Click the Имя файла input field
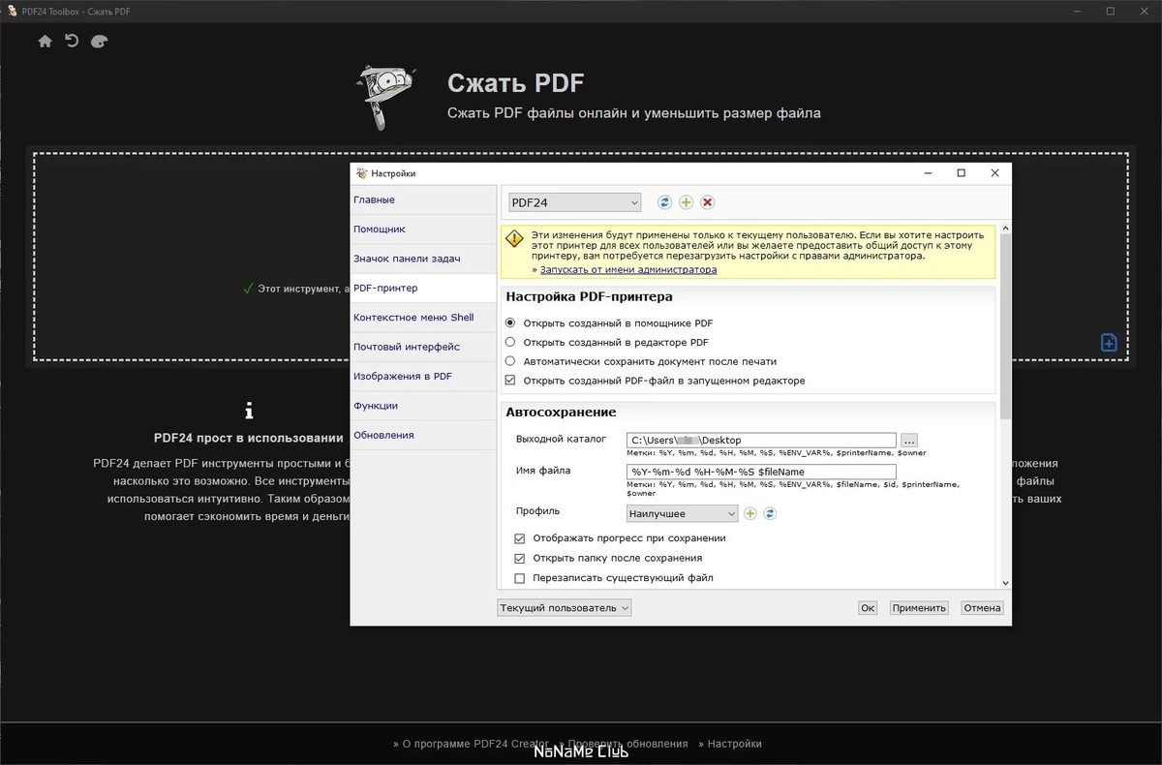Viewport: 1162px width, 765px height. pos(761,472)
